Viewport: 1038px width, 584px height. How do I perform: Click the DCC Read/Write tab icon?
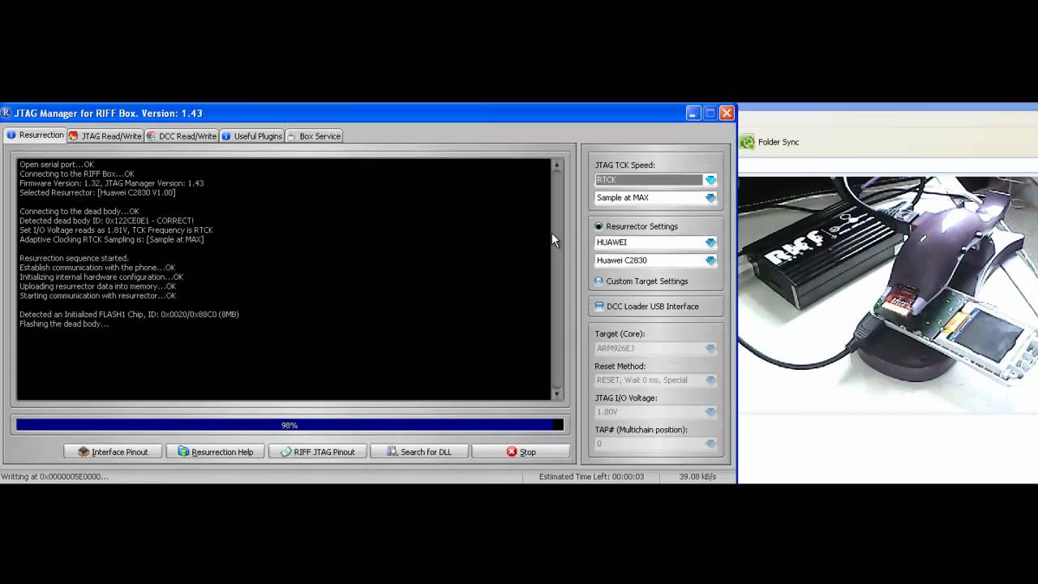coord(151,136)
